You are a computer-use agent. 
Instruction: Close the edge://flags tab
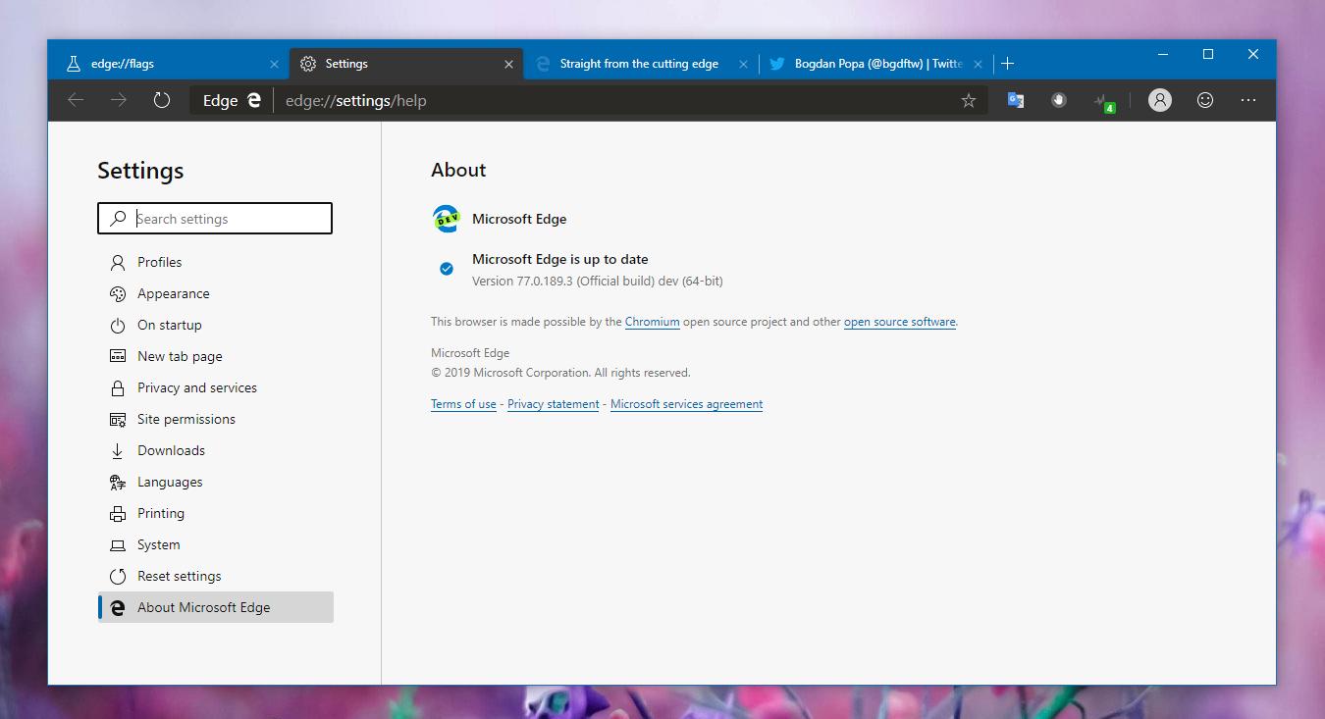click(275, 64)
